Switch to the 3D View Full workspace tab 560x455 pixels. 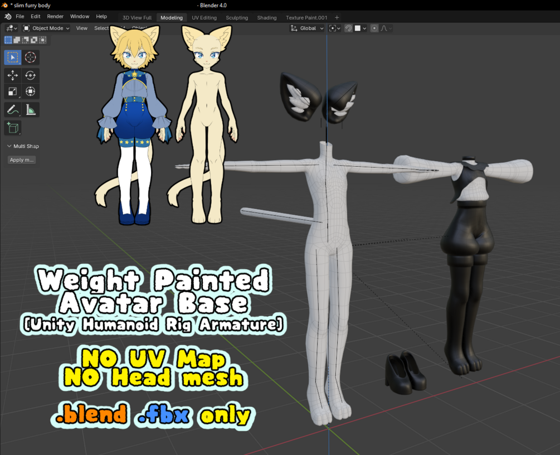[x=137, y=17]
